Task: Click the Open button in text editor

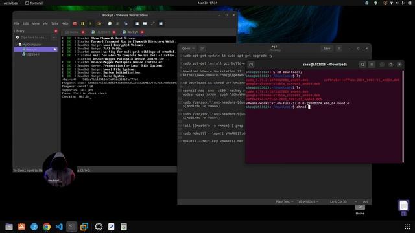Action: [x=186, y=49]
